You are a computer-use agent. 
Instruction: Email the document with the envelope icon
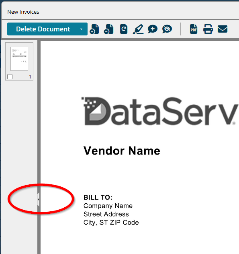(223, 29)
